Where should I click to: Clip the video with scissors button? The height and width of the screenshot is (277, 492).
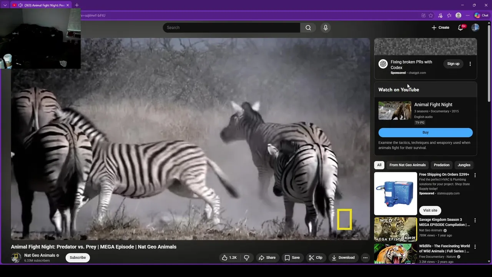[x=316, y=258]
